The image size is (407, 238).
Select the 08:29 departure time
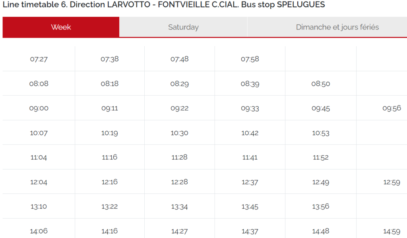click(179, 84)
